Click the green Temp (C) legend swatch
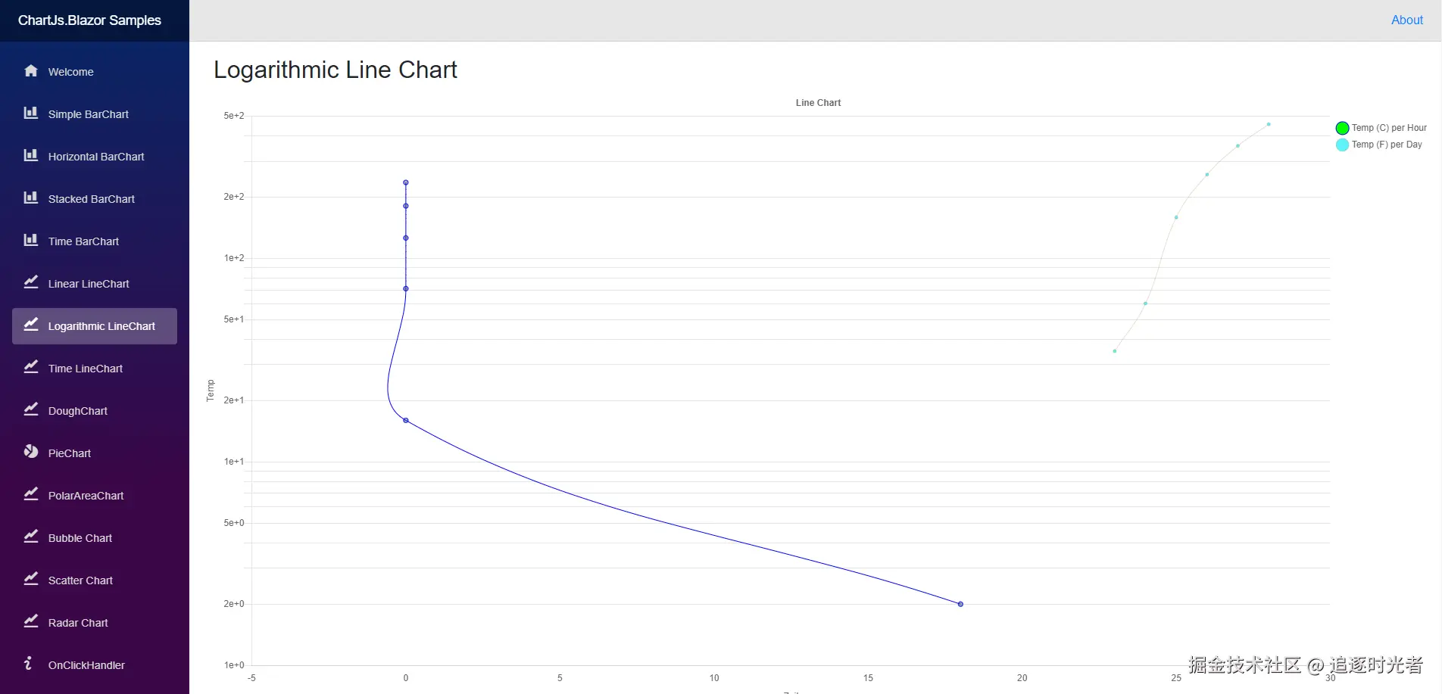Screen dimensions: 1442x694 pyautogui.click(x=1342, y=128)
